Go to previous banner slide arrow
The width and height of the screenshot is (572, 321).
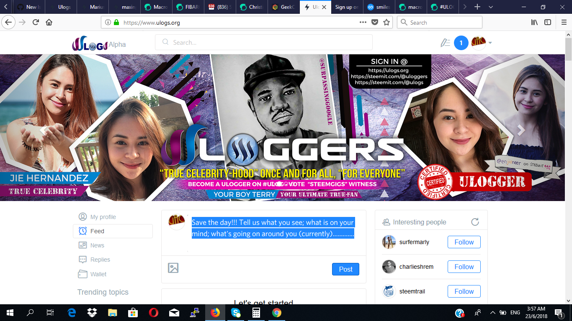point(43,130)
